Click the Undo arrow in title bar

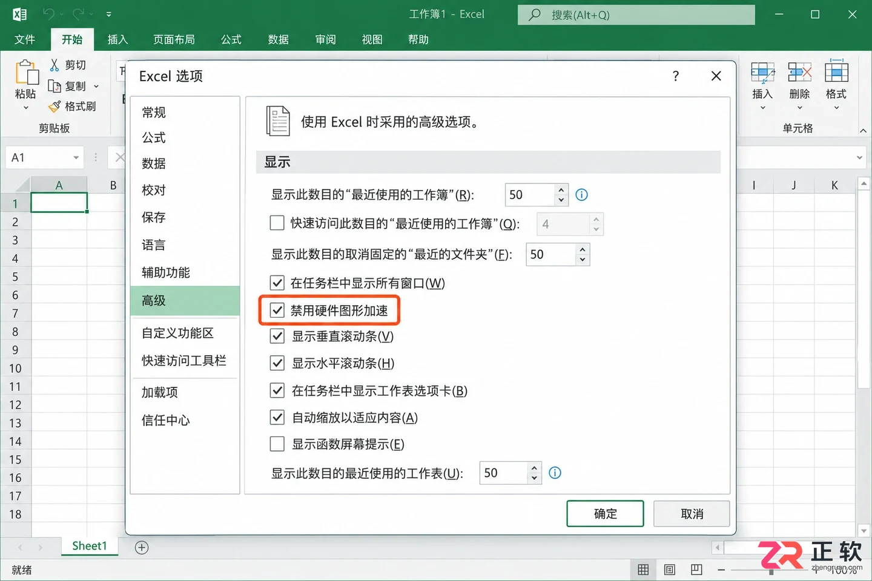pyautogui.click(x=49, y=14)
